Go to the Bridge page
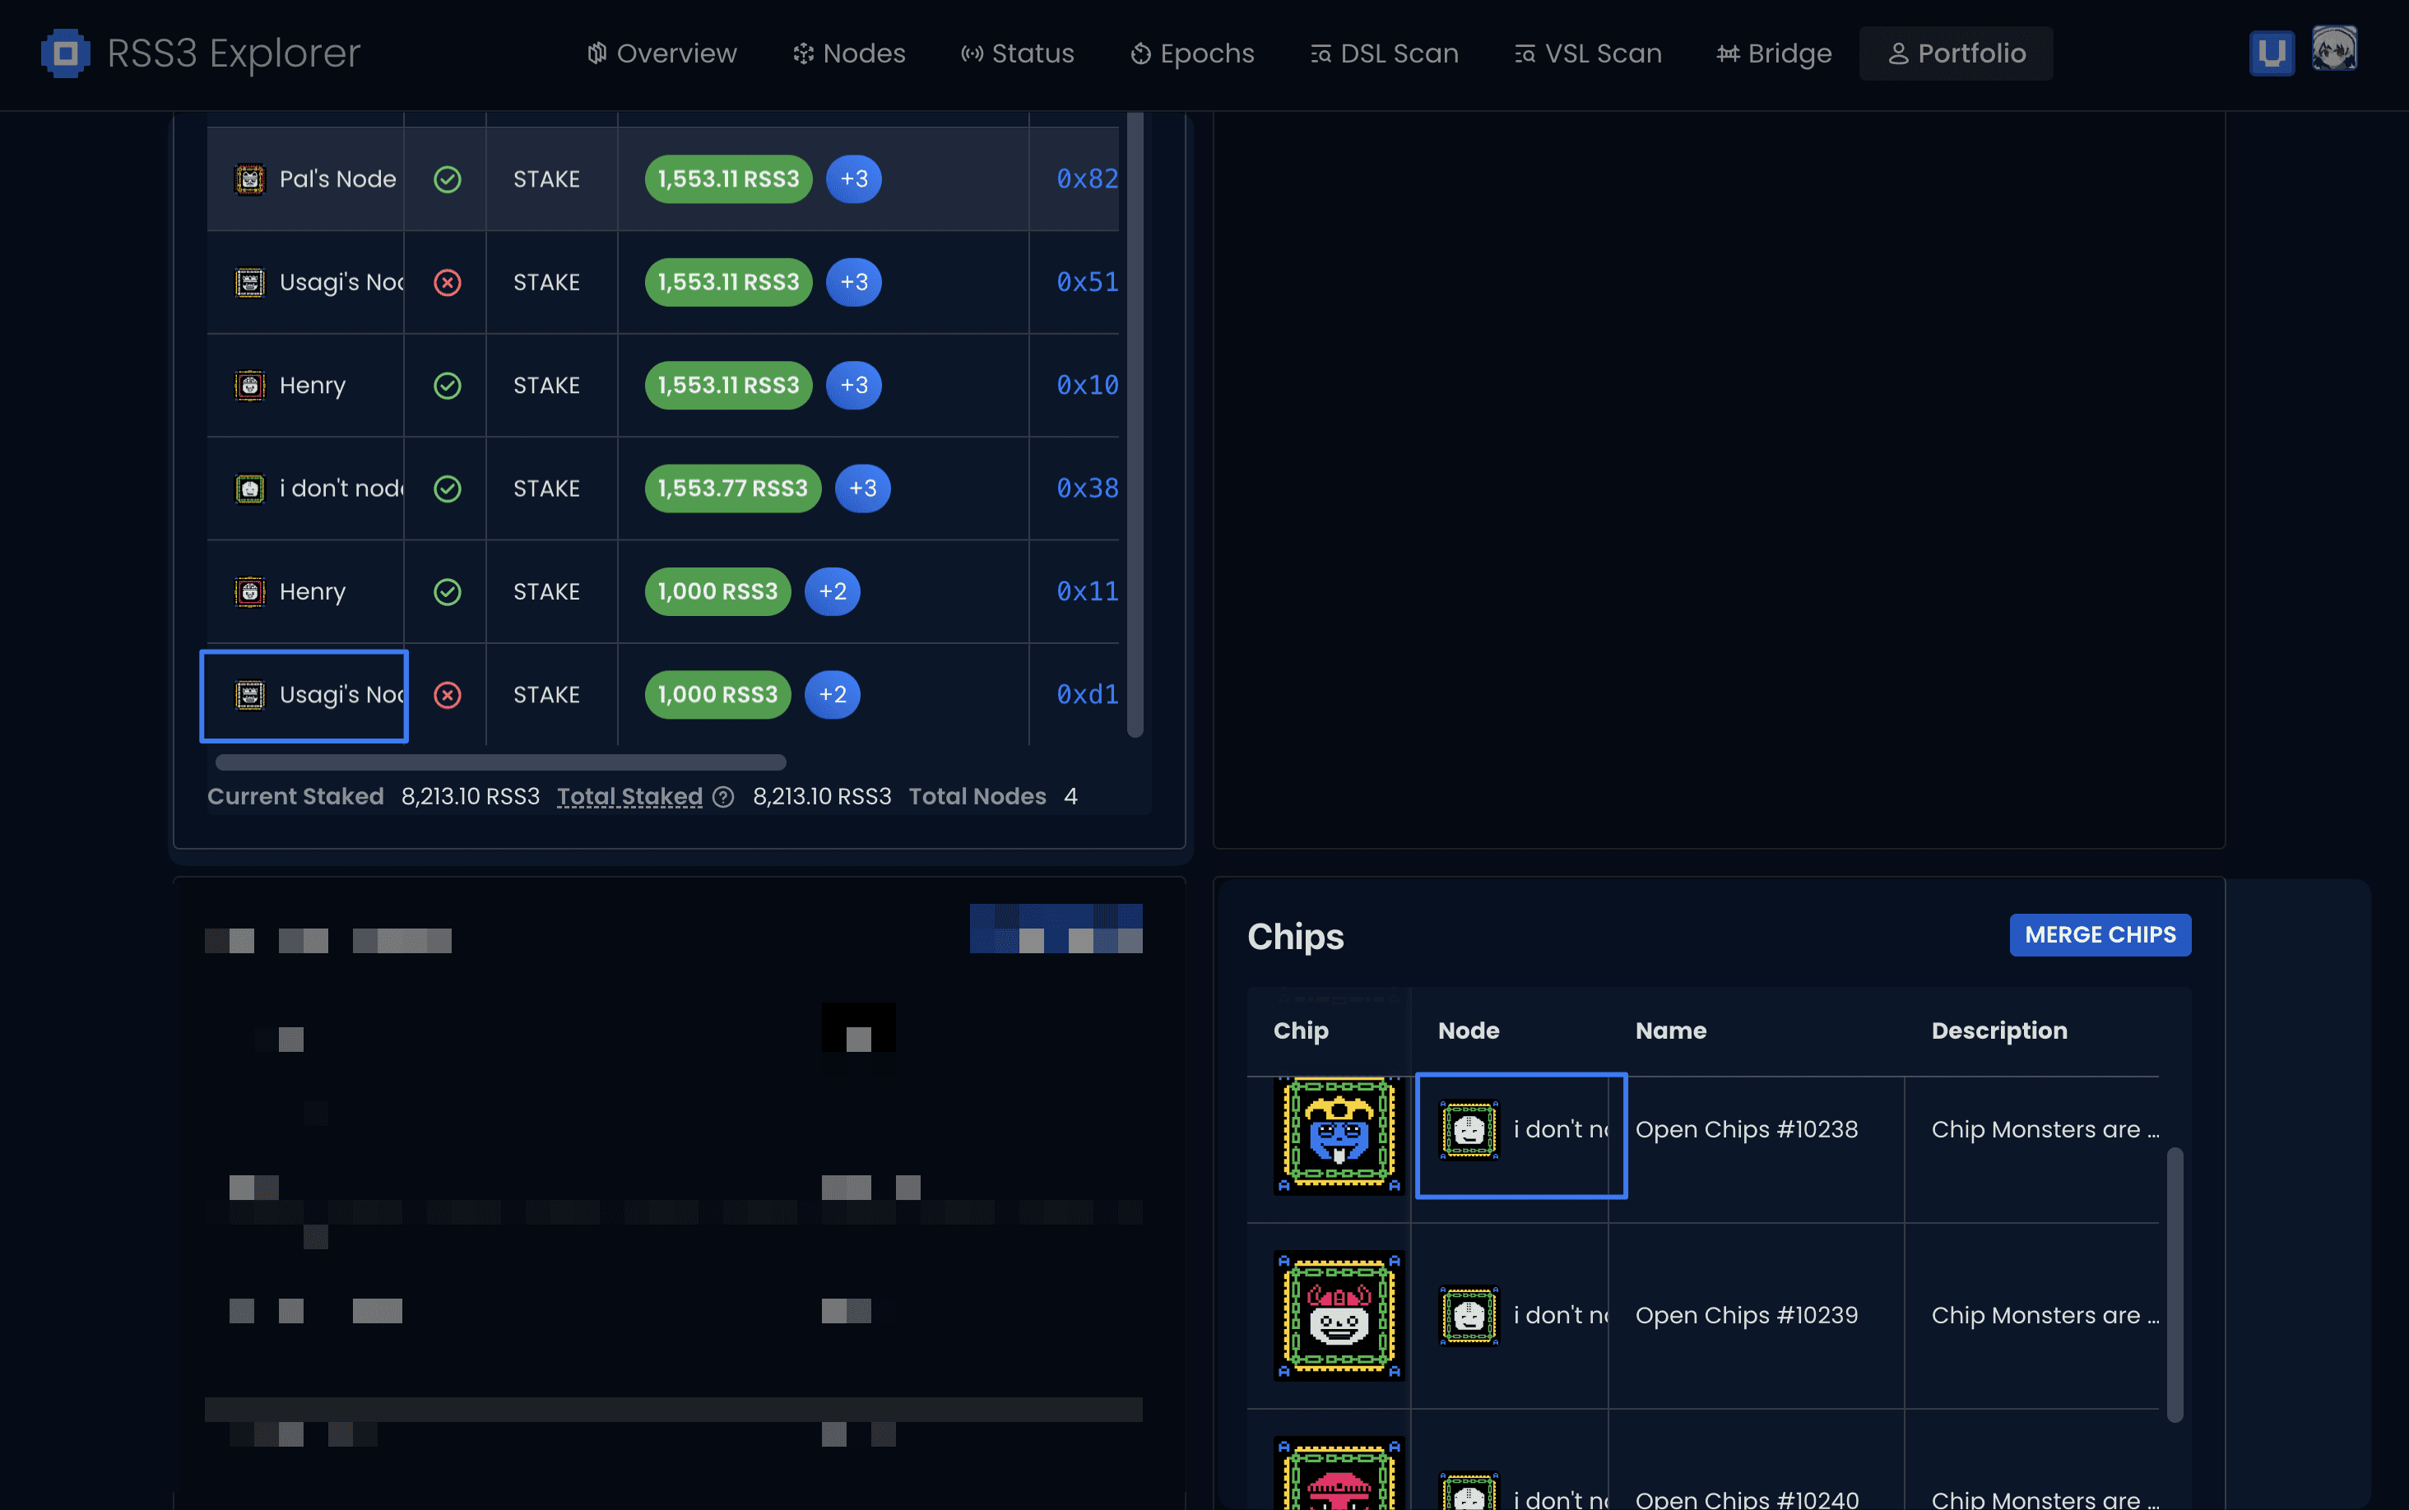The width and height of the screenshot is (2409, 1510). coord(1774,53)
